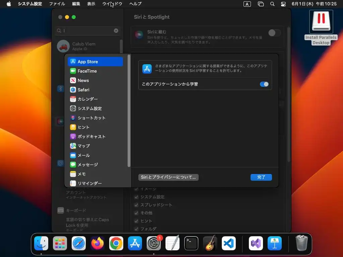Launch Keynote from the Dock
Viewport: 343px width, 257px height.
[275, 243]
